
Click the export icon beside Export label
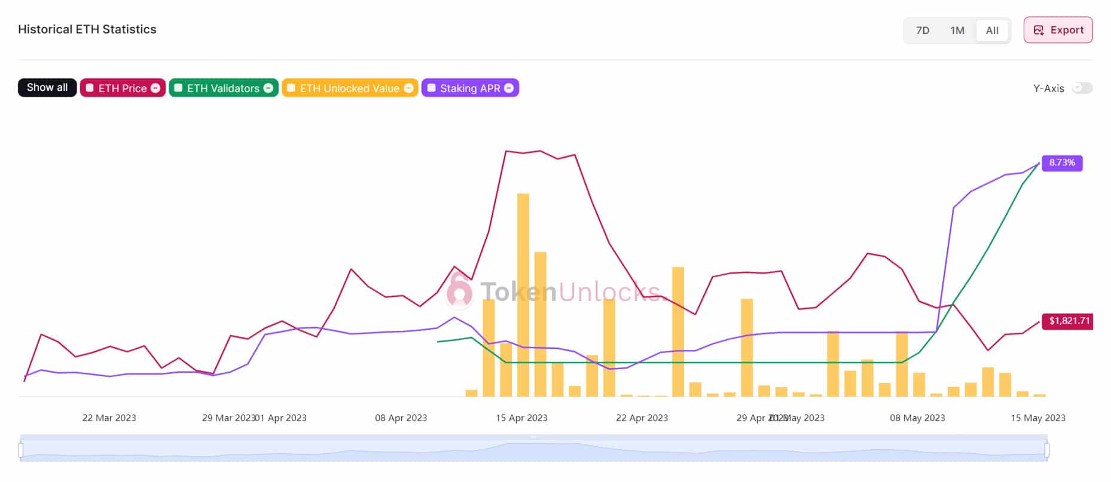point(1039,30)
